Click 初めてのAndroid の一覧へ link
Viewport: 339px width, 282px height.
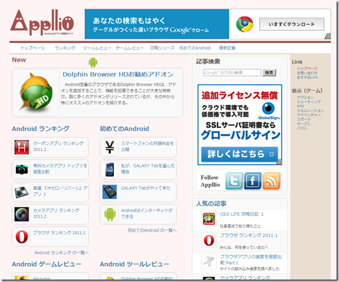tap(152, 230)
